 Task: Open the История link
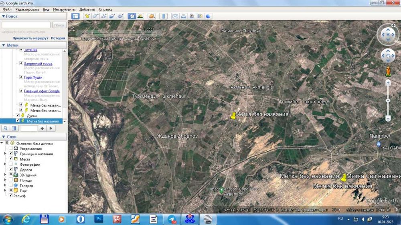(58, 38)
